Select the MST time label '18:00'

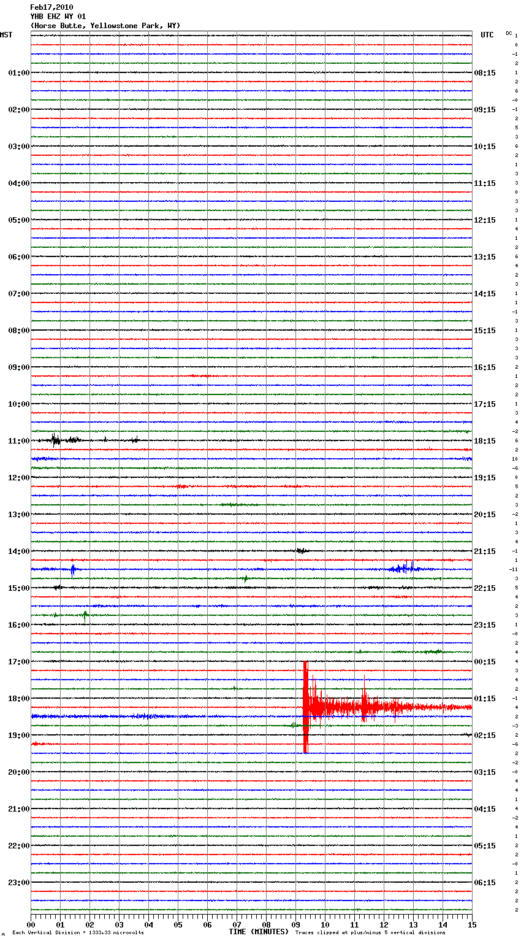(x=19, y=699)
